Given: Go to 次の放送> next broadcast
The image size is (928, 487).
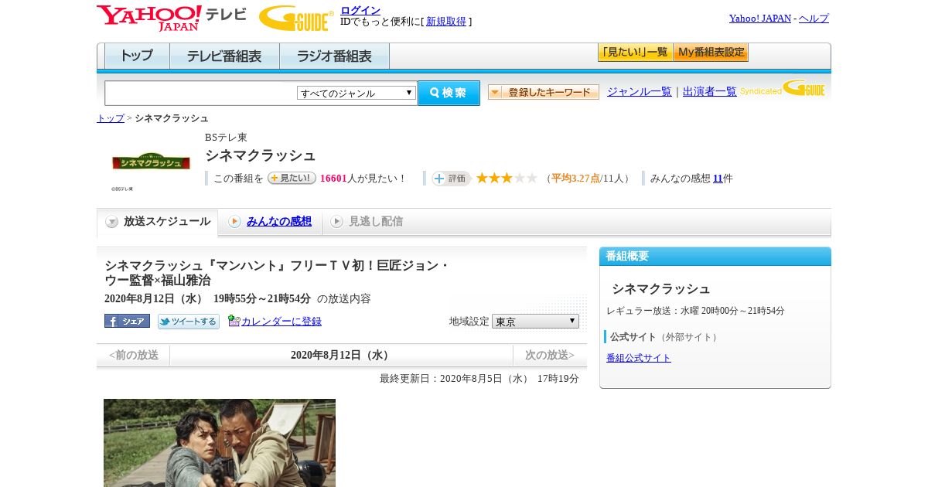Looking at the screenshot, I should (550, 356).
